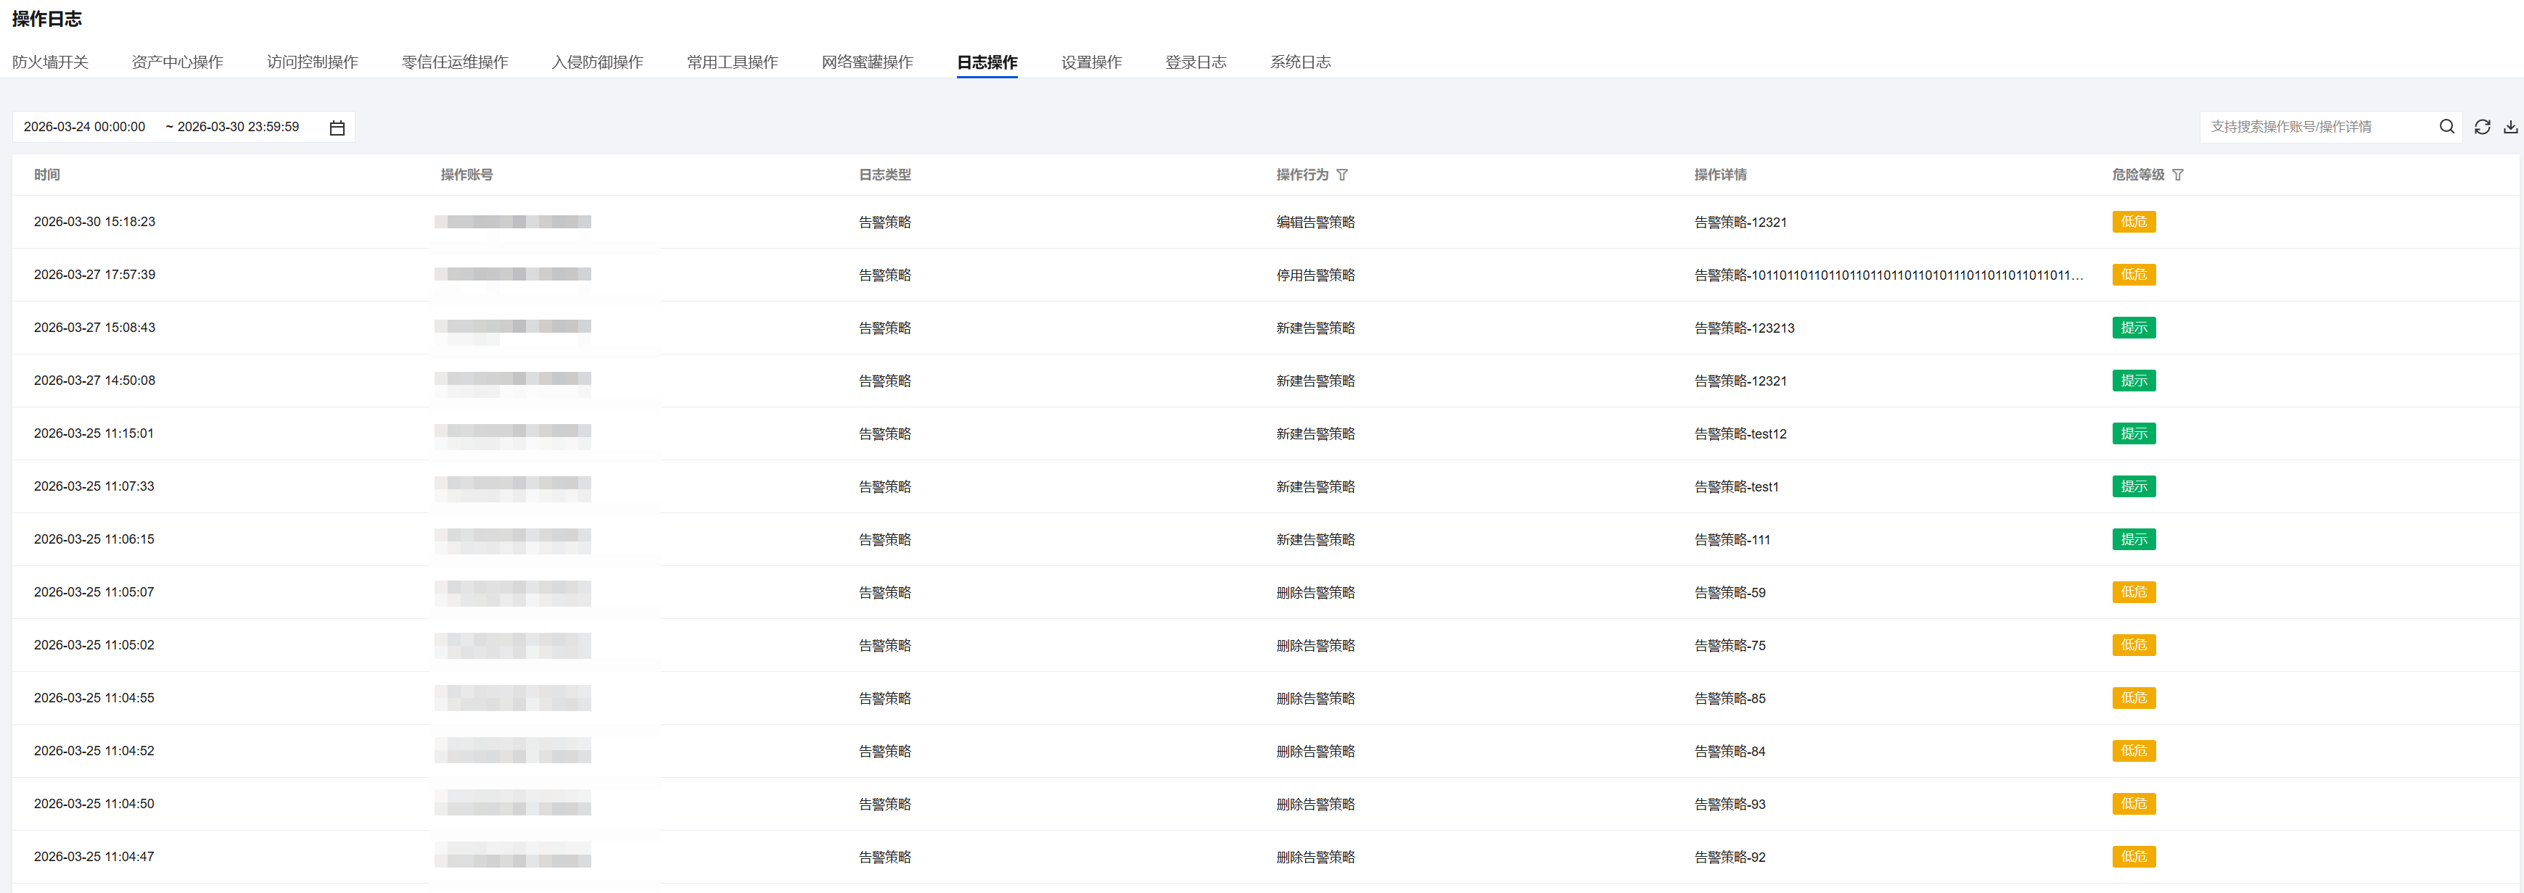Click the end date 2026-03-30 field
The width and height of the screenshot is (2524, 893).
[238, 126]
